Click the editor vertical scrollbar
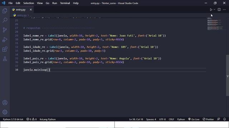Viewport: 229px width, 128px height. click(228, 75)
